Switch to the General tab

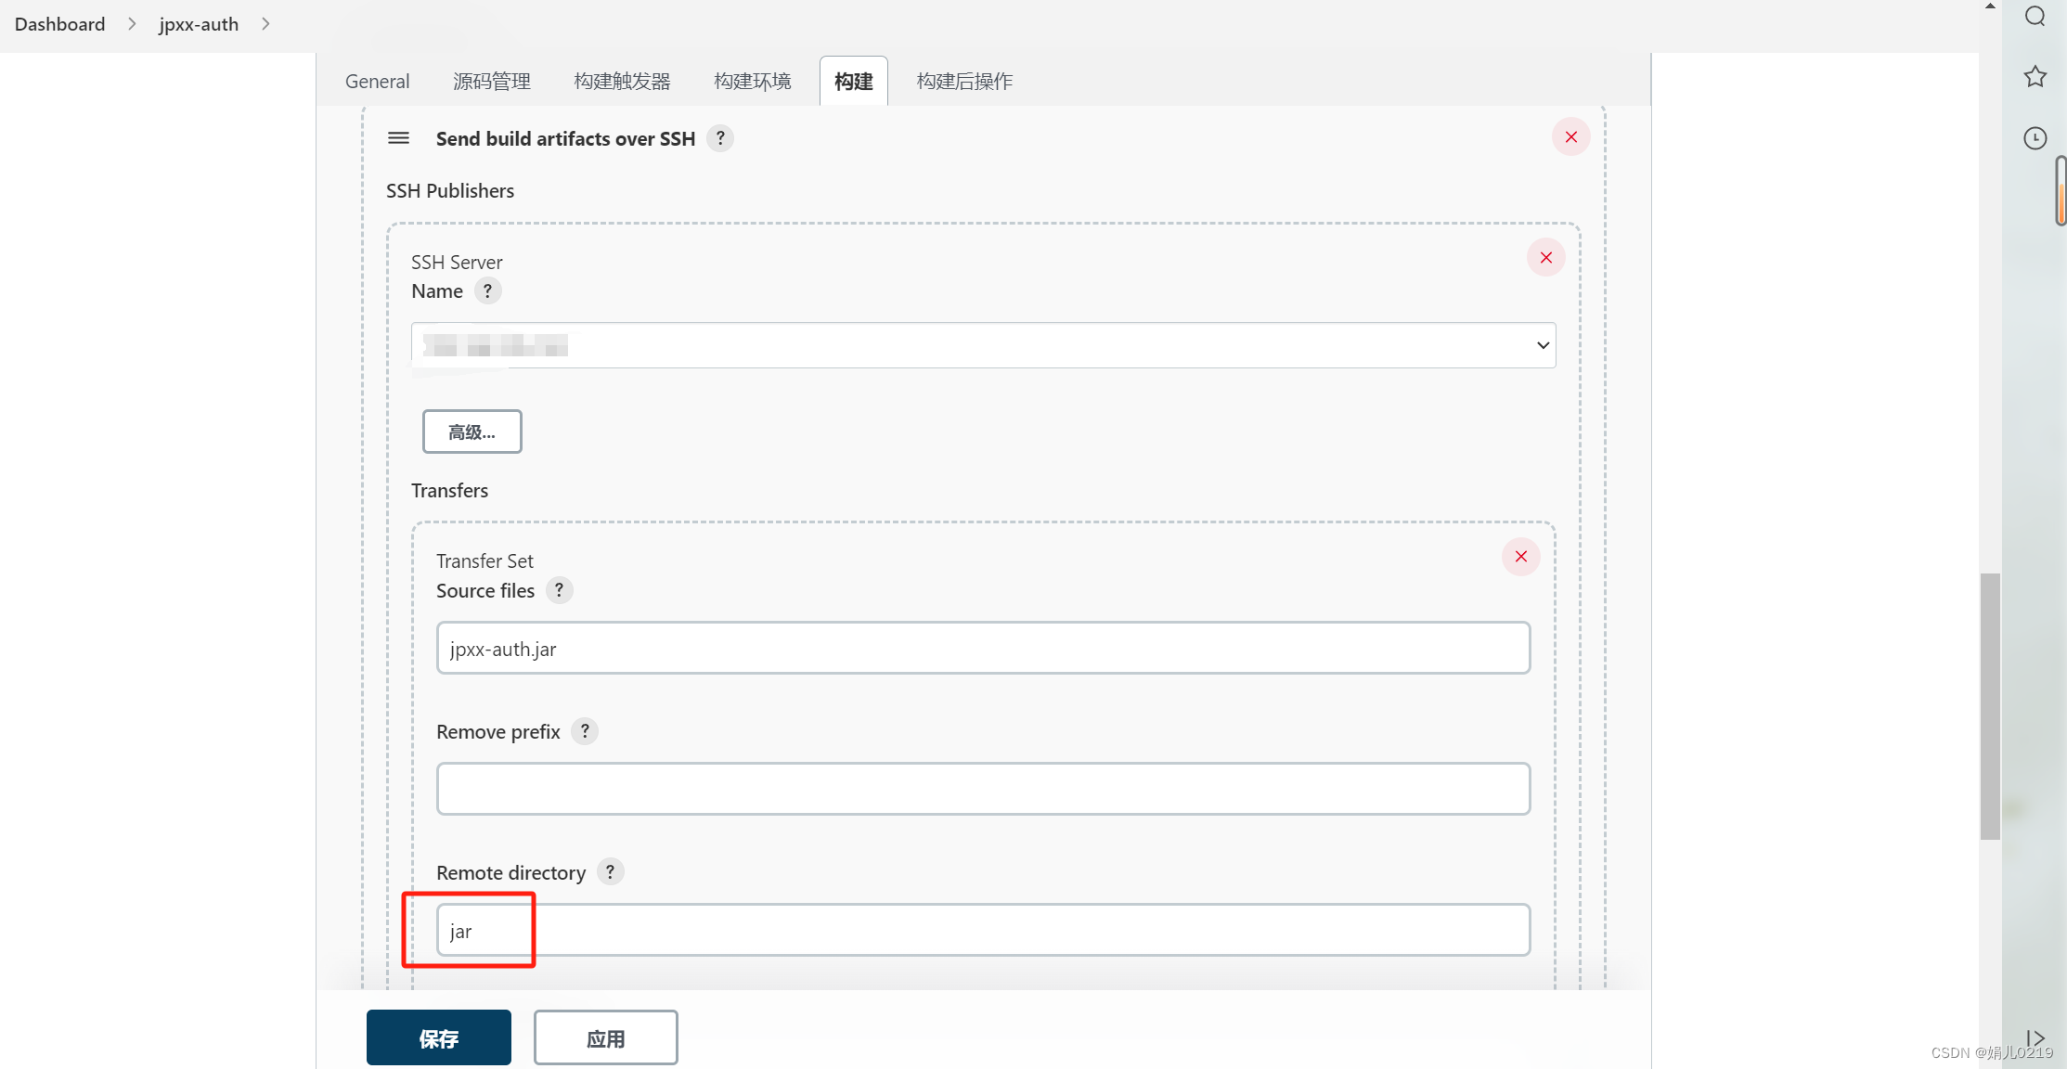377,81
